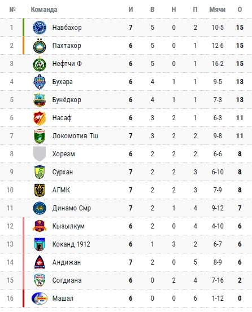Click the Навбахор club logo

[x=40, y=28]
